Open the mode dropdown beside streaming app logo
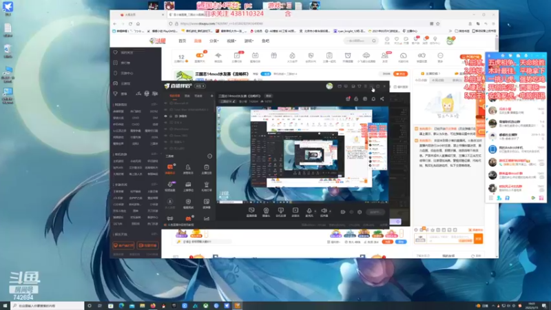Viewport: 551px width, 310px height. [200, 86]
